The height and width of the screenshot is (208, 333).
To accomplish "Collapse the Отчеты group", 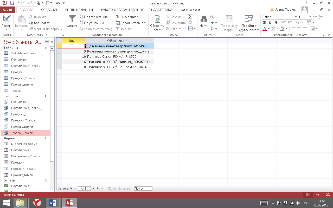I will point(46,181).
